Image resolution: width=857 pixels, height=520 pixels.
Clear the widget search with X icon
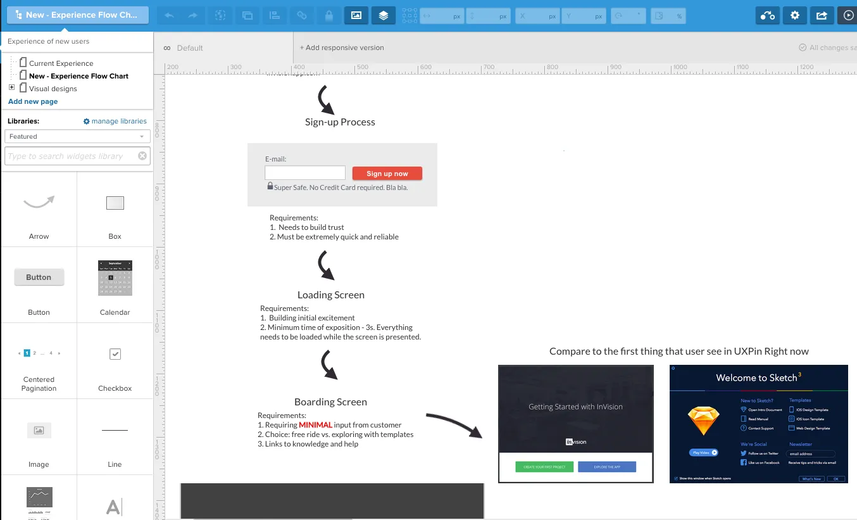[x=142, y=156]
